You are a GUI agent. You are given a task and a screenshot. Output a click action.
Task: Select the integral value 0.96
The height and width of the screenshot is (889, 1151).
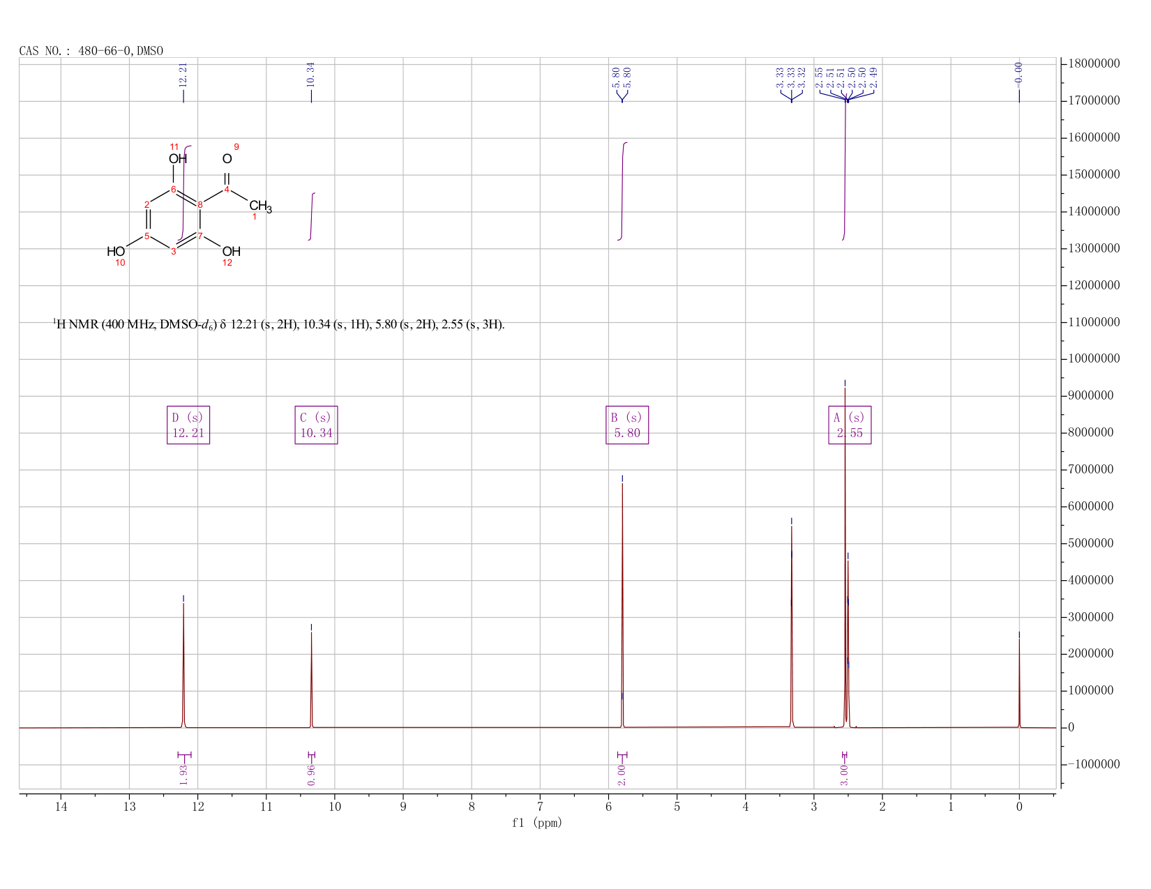click(x=311, y=775)
